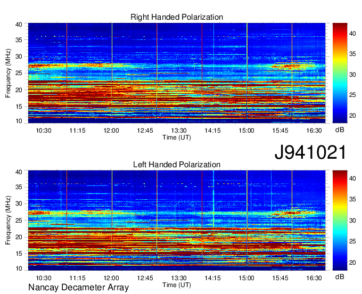Screen dimensions: 362x294
Task: Click the 30 MHz frequency tick of the Right Handed plot
Action: [x=19, y=56]
